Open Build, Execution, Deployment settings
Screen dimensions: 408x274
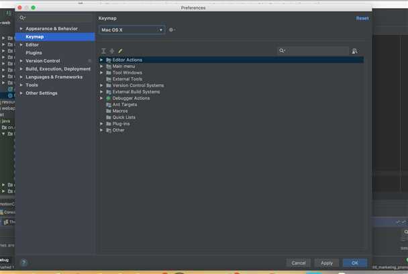pyautogui.click(x=58, y=69)
